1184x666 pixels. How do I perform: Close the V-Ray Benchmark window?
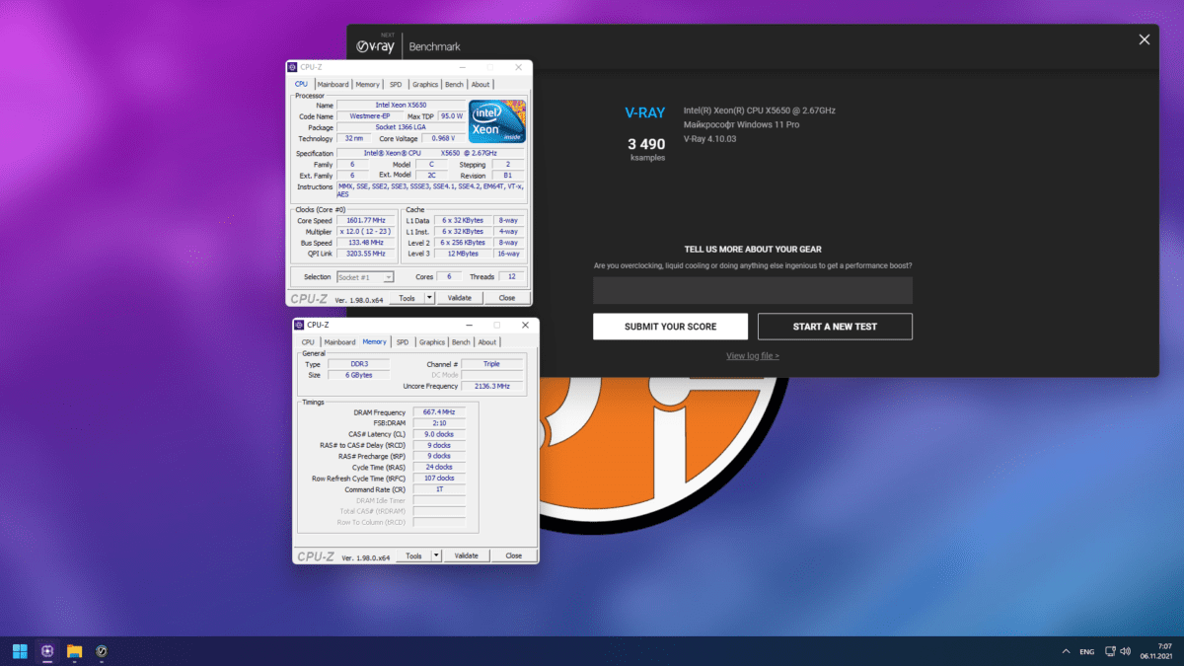click(x=1145, y=39)
